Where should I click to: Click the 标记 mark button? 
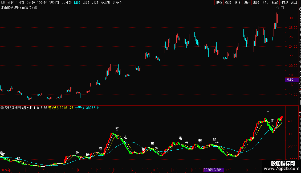275,2
